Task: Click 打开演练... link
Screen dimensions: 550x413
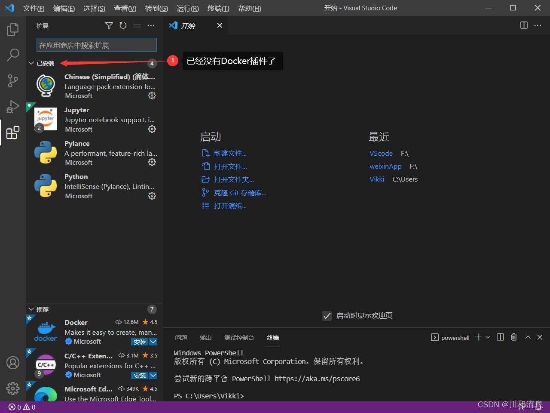Action: point(230,206)
